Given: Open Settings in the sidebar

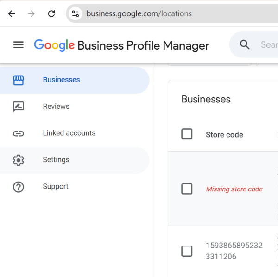Looking at the screenshot, I should 75,160.
